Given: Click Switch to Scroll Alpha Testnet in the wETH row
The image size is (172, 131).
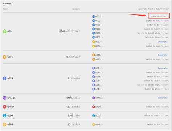Looking at the screenshot, I should [x=153, y=85].
